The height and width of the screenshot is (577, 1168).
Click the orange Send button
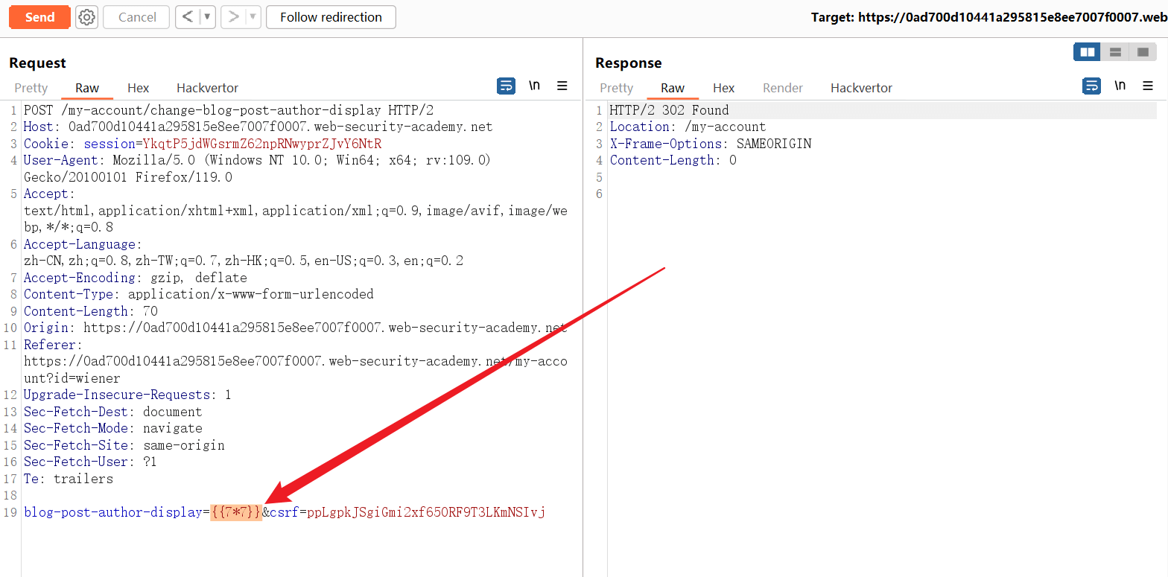click(x=39, y=17)
